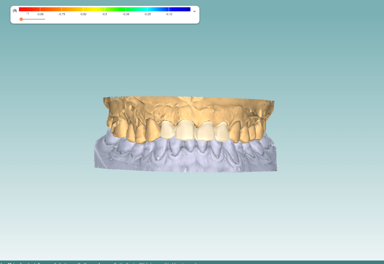Click the orange slider handle
Screen dimensions: 384x264
21,19
